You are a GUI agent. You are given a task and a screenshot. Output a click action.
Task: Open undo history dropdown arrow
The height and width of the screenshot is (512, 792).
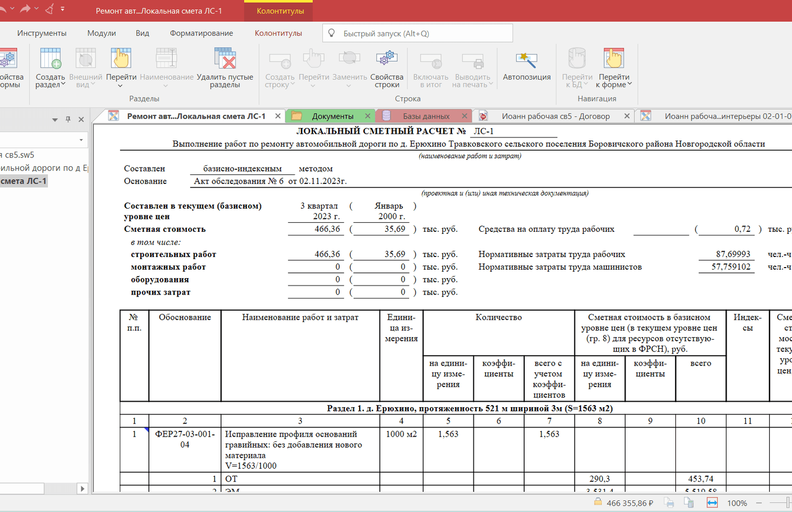tap(12, 9)
